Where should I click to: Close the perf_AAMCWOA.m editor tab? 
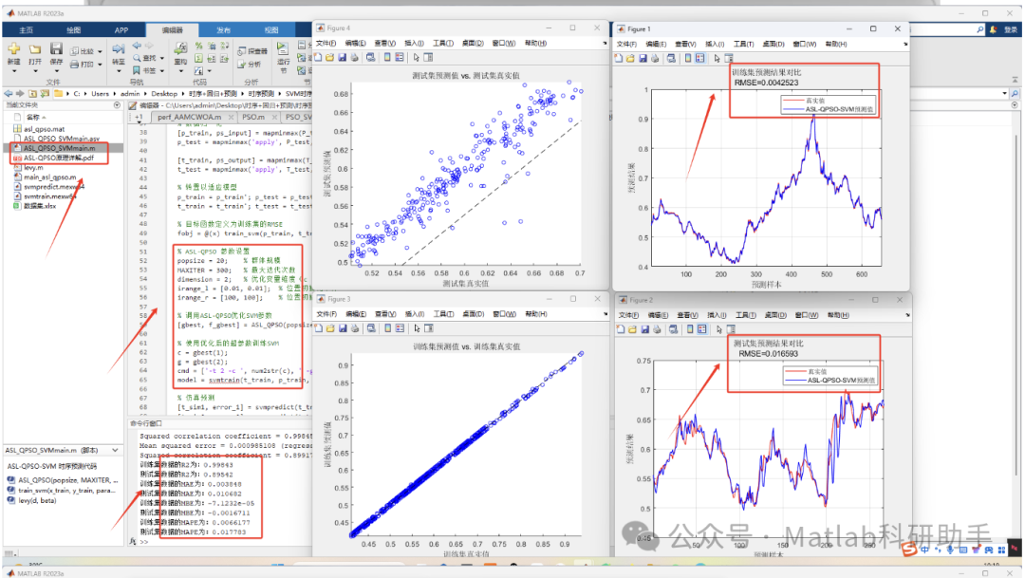pyautogui.click(x=231, y=117)
